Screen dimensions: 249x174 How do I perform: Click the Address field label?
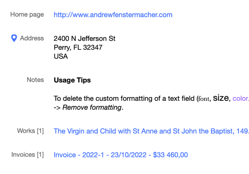(x=32, y=38)
